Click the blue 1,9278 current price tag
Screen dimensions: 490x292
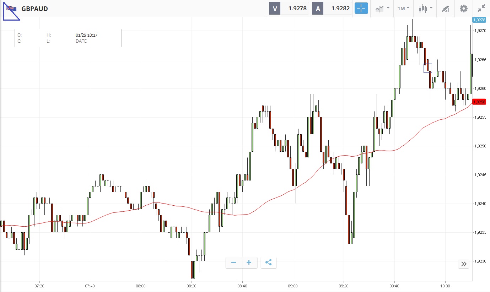click(479, 20)
